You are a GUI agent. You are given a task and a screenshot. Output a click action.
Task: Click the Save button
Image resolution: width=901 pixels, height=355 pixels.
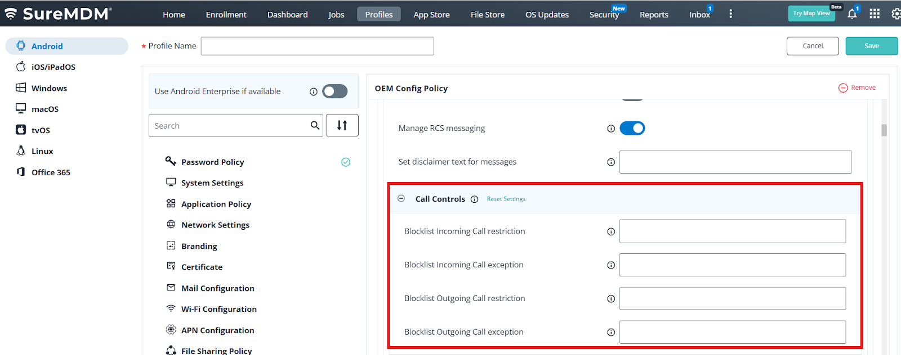pos(871,46)
